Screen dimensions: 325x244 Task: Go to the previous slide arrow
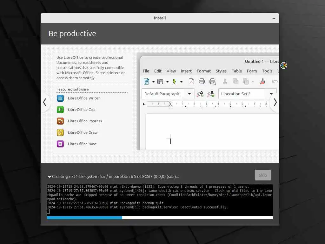click(44, 102)
